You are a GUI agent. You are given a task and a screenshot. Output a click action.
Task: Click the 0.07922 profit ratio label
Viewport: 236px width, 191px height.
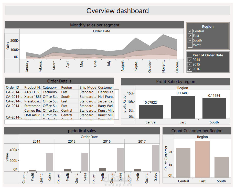pyautogui.click(x=151, y=103)
